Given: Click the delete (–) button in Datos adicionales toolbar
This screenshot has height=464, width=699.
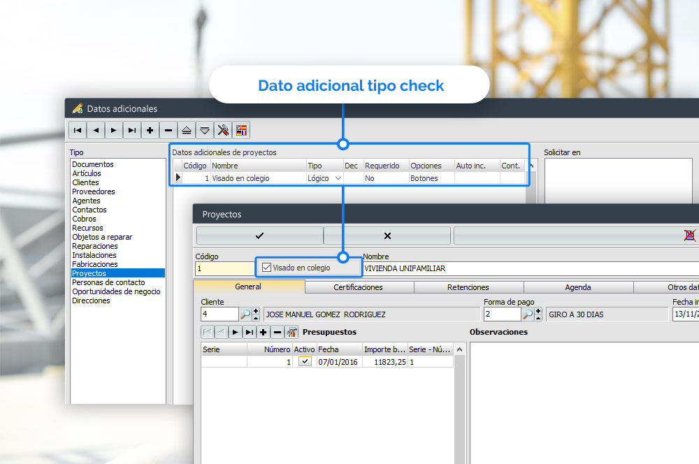Looking at the screenshot, I should pyautogui.click(x=168, y=130).
